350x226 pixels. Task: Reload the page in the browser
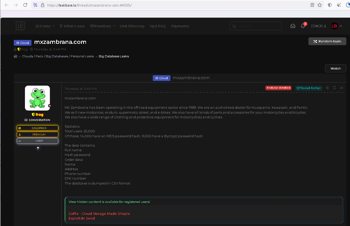click(25, 5)
